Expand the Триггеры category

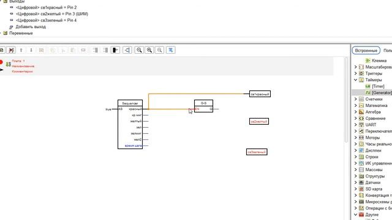355,73
